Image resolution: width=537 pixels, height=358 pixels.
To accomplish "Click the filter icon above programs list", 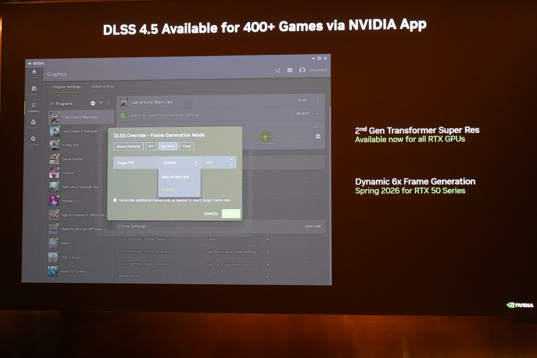I will point(101,103).
